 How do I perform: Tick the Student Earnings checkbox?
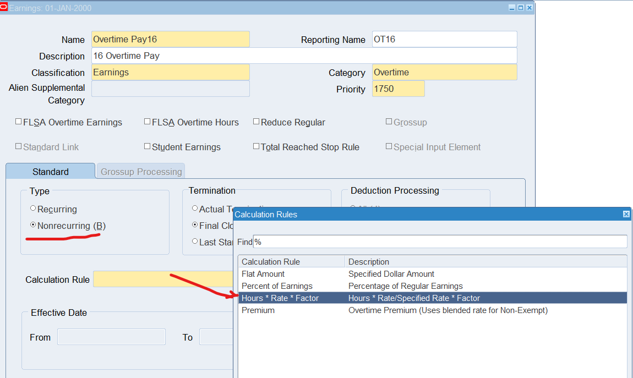tap(148, 146)
